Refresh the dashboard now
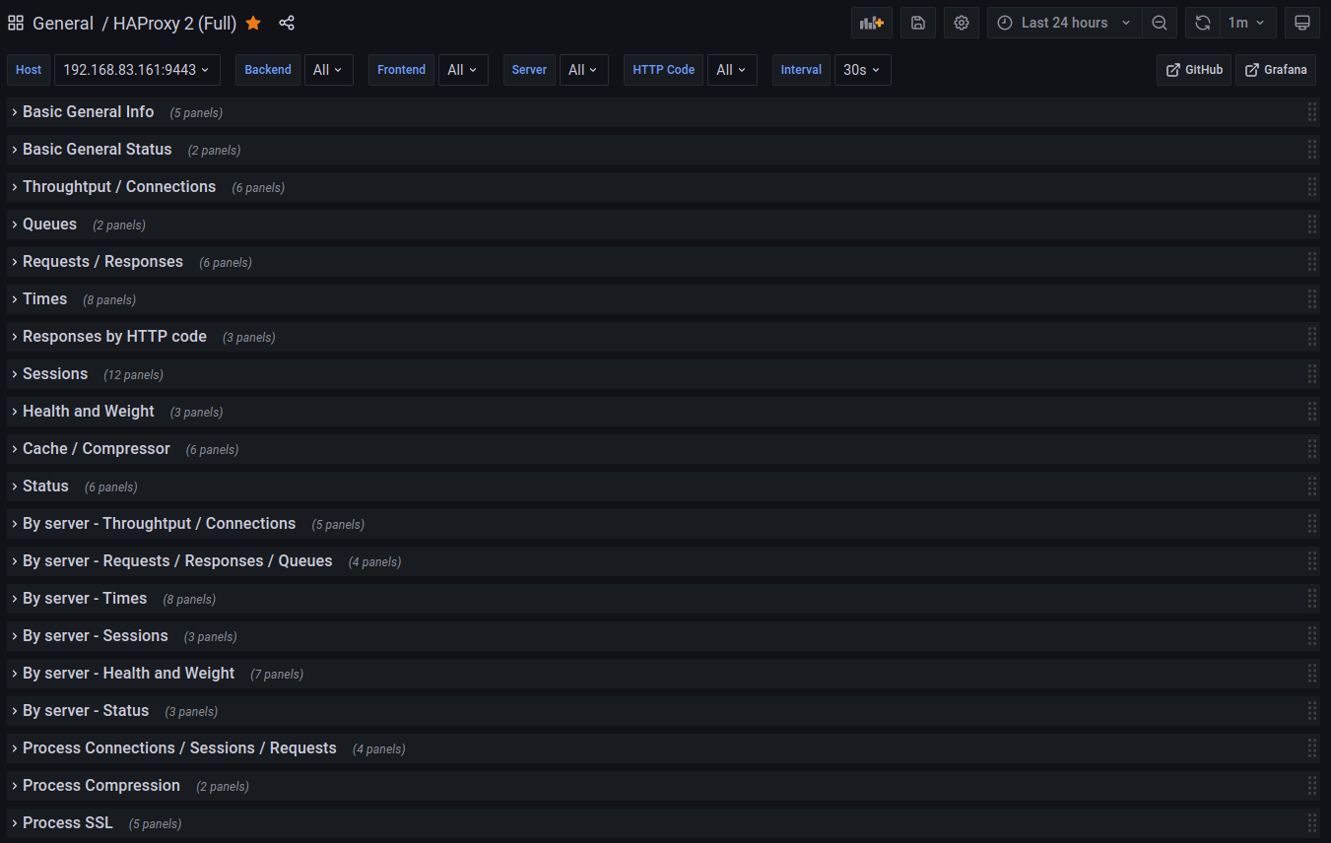Viewport: 1331px width, 843px height. [x=1203, y=23]
